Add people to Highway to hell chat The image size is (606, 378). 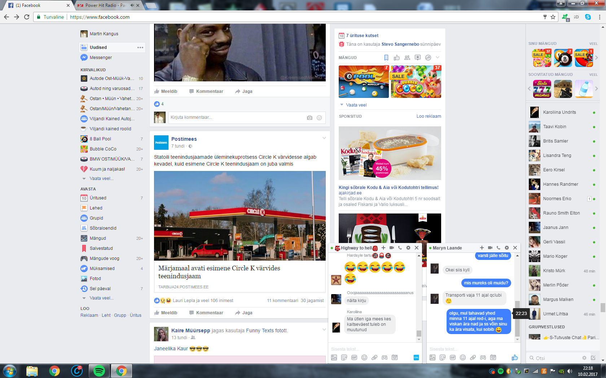(383, 248)
